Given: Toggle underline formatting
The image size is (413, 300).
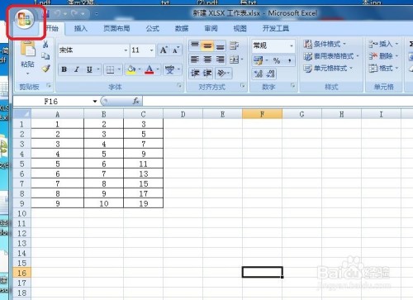Looking at the screenshot, I should (89, 69).
